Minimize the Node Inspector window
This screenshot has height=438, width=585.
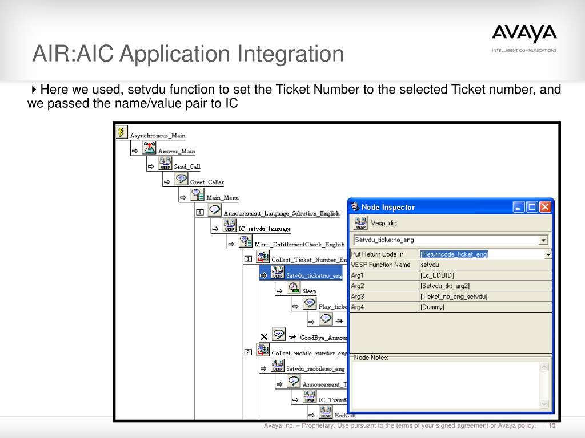518,207
